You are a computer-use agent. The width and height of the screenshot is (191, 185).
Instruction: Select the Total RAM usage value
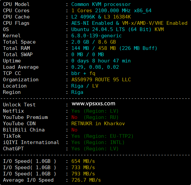[x=114, y=48]
